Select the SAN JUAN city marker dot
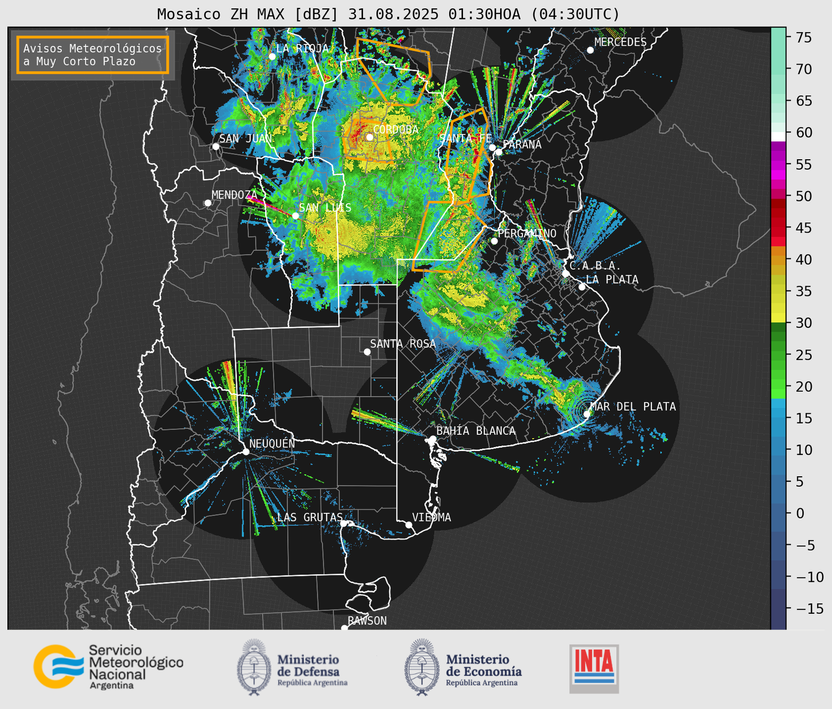Viewport: 832px width, 709px height. point(216,146)
